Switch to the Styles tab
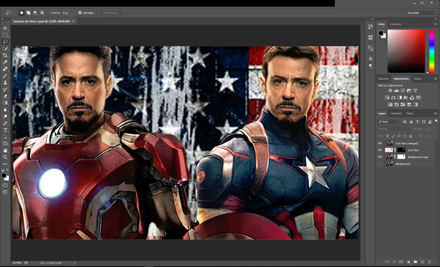This screenshot has height=267, width=440. click(417, 78)
